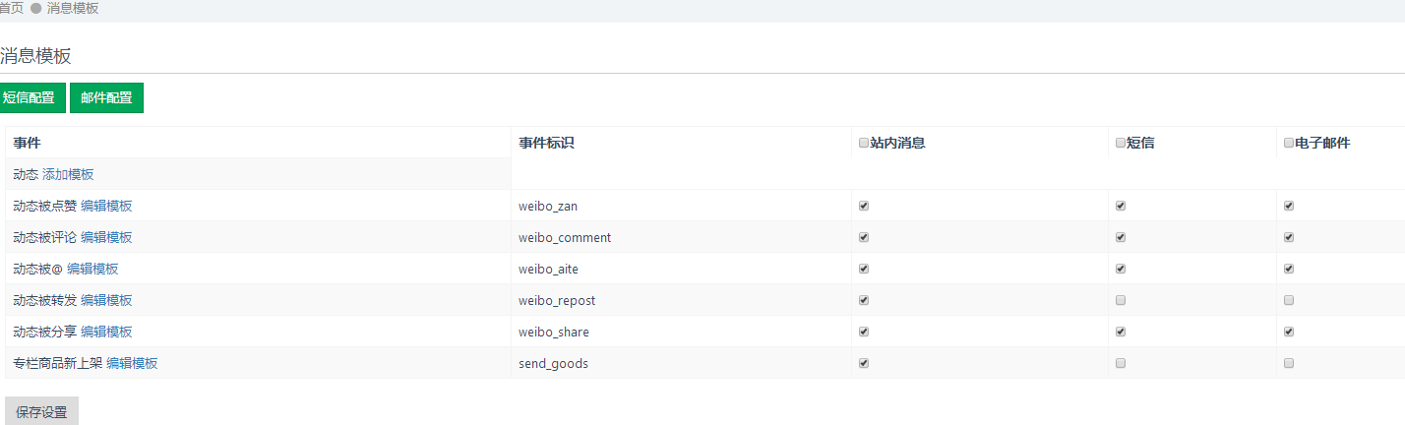Click the weibo_repost identifier cell

tap(681, 300)
